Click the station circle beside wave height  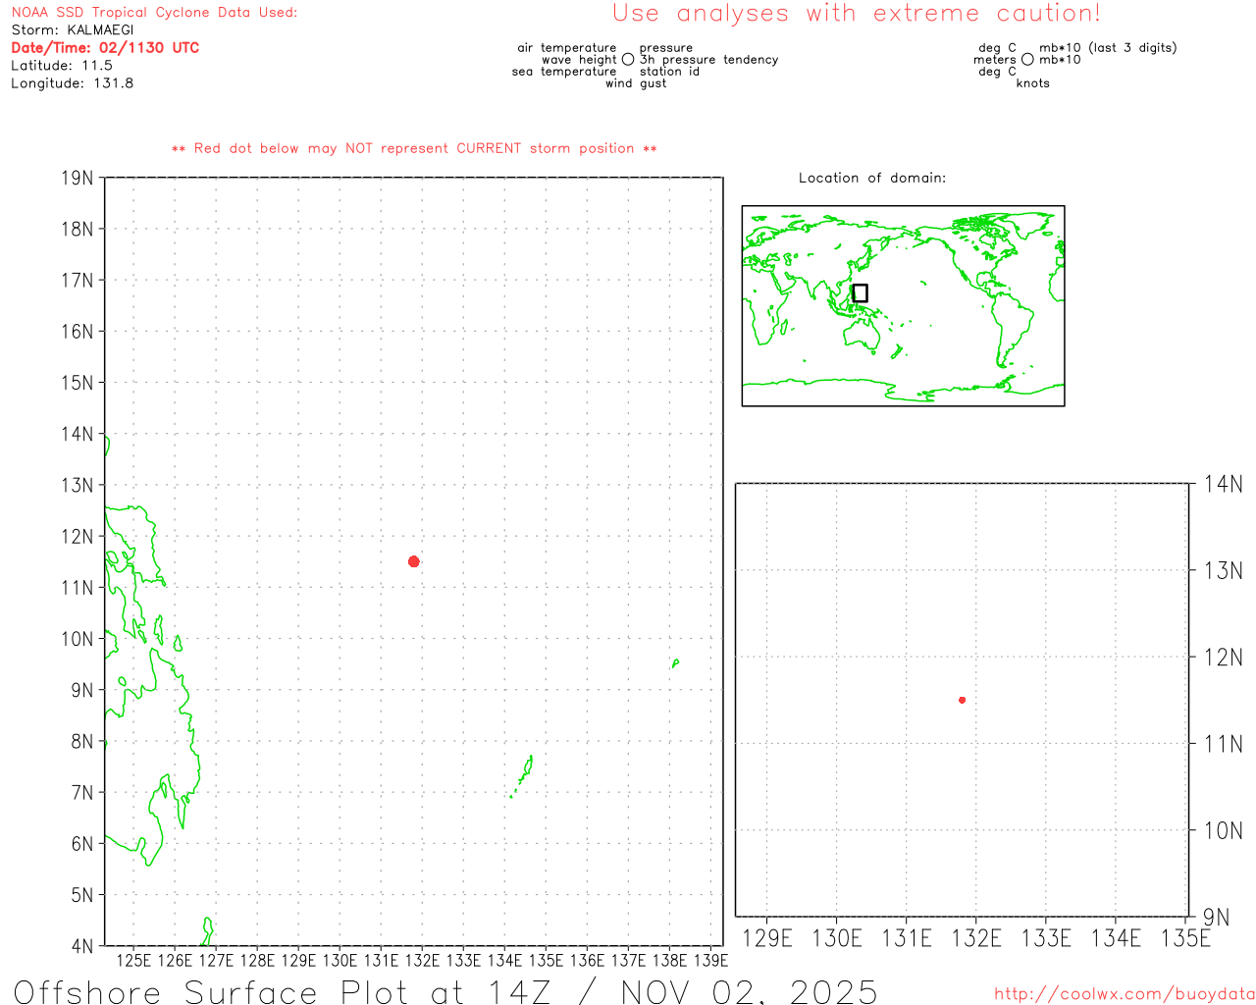(x=628, y=60)
